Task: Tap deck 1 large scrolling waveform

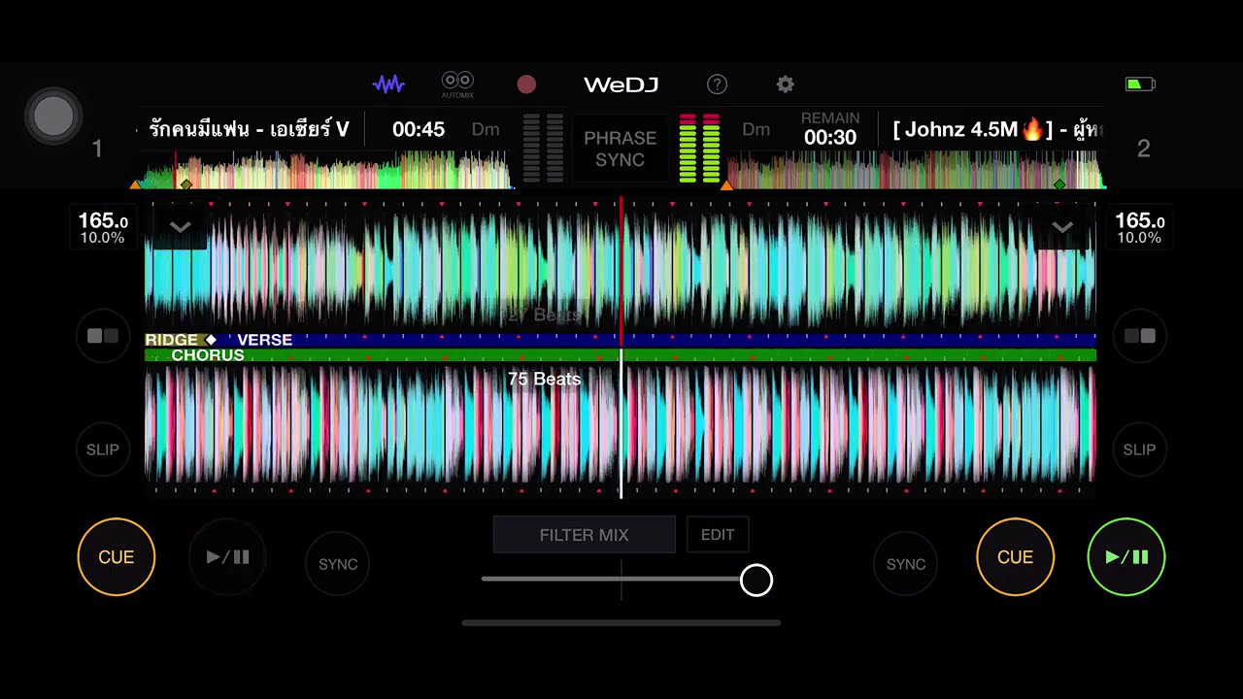Action: pyautogui.click(x=621, y=268)
